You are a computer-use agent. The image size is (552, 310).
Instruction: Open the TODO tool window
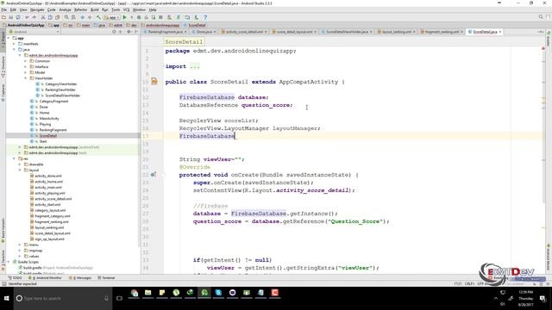click(16, 277)
